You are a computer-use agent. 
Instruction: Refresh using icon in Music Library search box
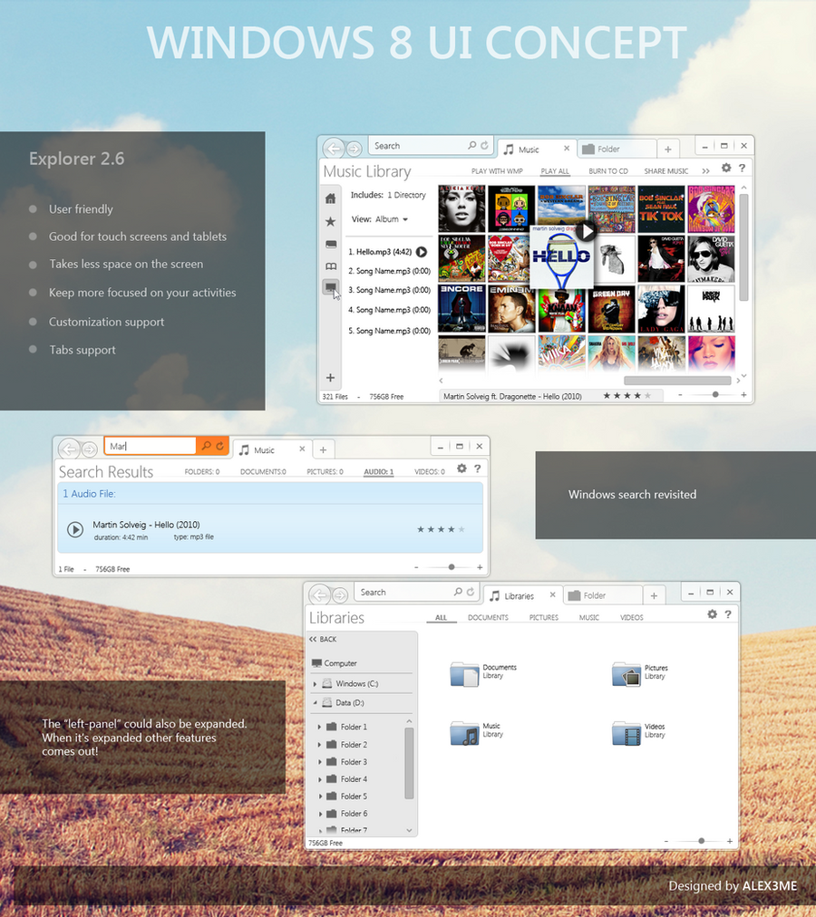point(485,146)
